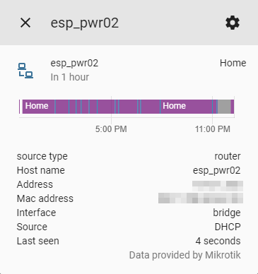Click the network device tracker icon

(x=25, y=71)
